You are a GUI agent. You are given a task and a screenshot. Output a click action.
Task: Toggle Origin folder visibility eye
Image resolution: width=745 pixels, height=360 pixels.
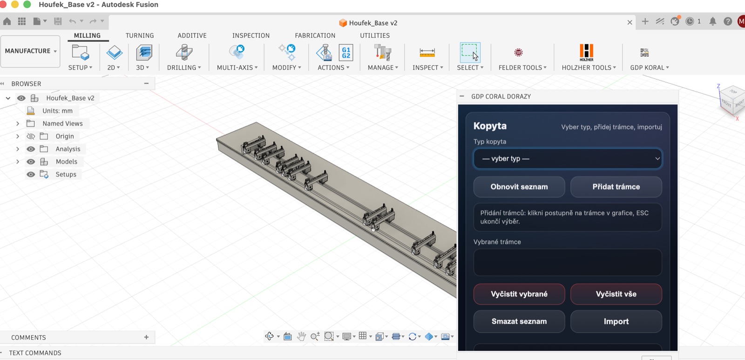pos(31,136)
